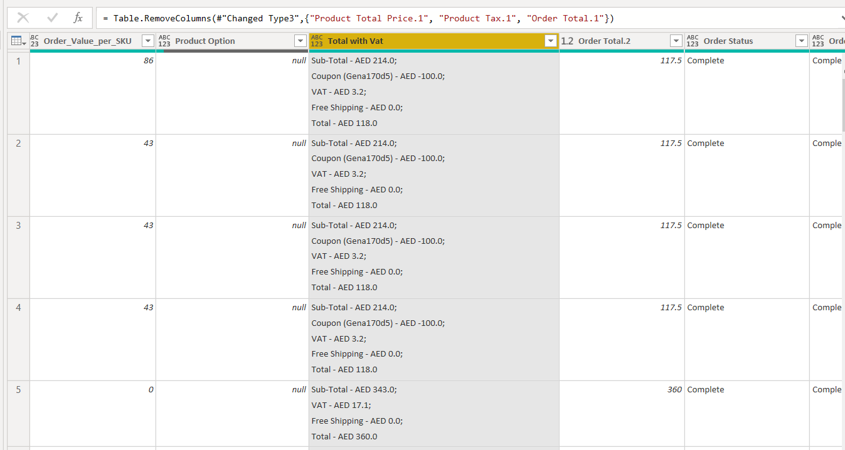Select the Order Total.2 column header

click(x=604, y=41)
